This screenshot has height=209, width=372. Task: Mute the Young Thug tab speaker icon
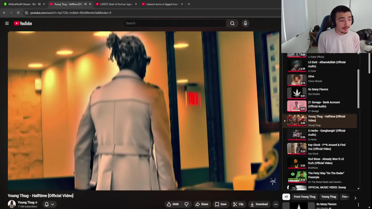coord(85,4)
